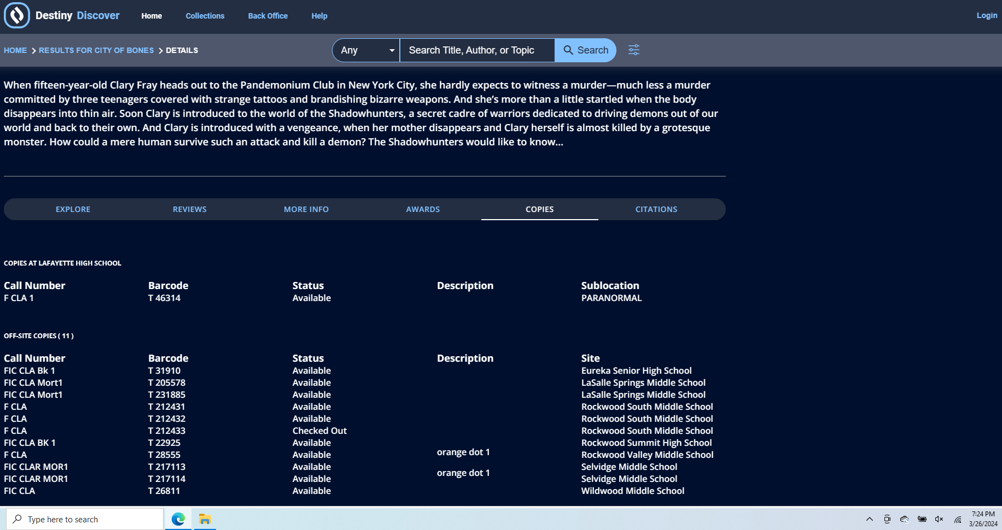1002x530 pixels.
Task: Switch to the EXPLORE tab
Action: tap(73, 209)
